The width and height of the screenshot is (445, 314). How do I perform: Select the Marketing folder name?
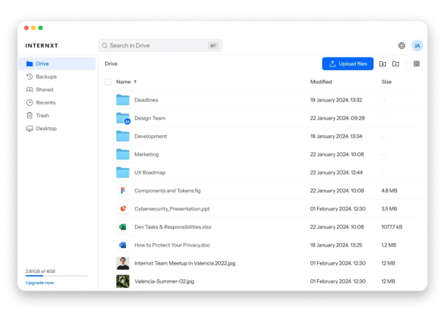pyautogui.click(x=147, y=155)
